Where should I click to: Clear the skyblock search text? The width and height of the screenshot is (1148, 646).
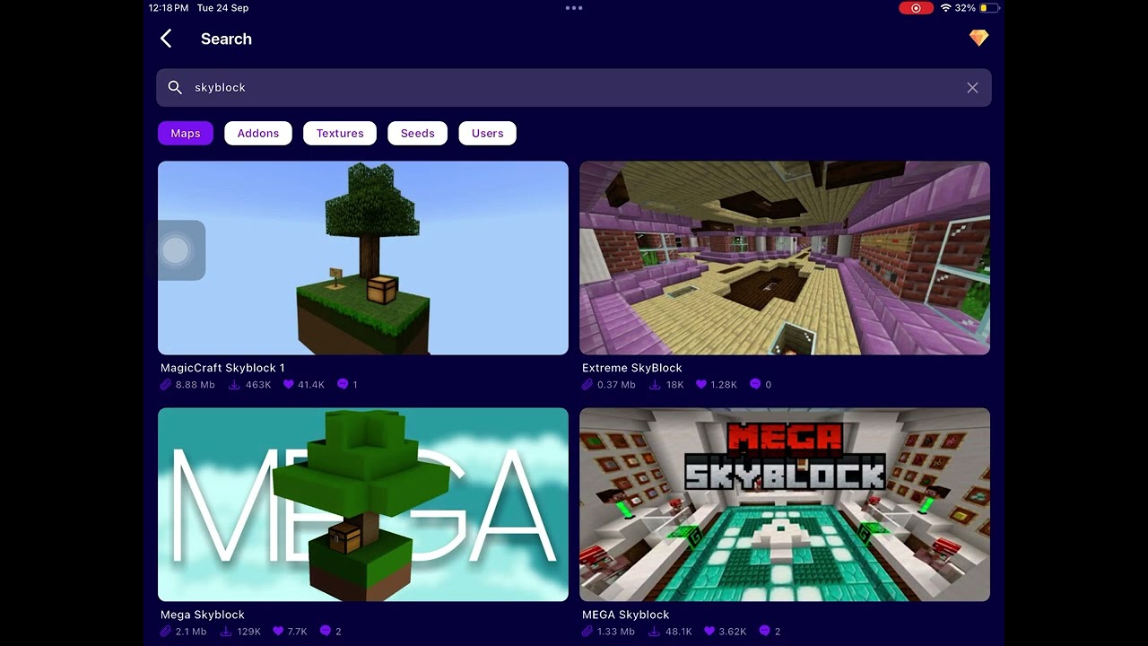(x=972, y=88)
